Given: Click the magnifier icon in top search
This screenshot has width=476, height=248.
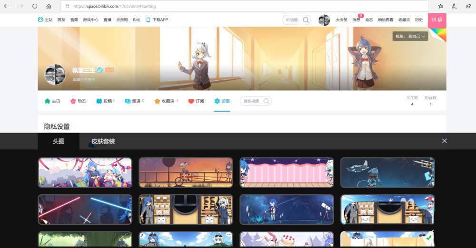Looking at the screenshot, I should point(306,20).
